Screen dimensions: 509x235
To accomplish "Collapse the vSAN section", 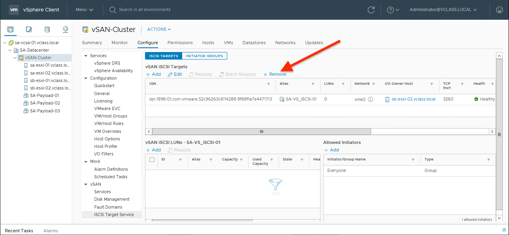I will [86, 184].
